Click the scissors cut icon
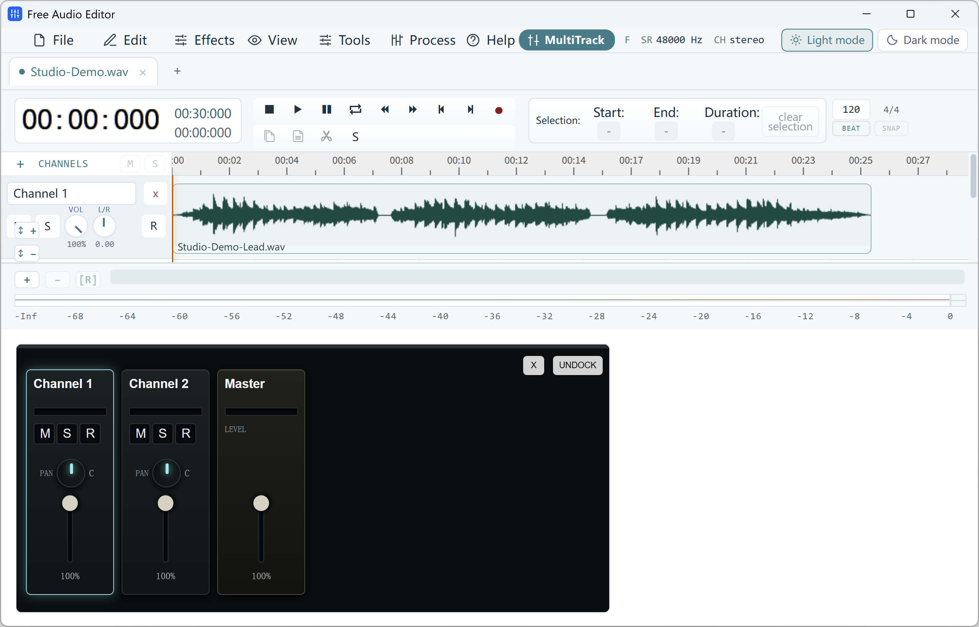This screenshot has width=979, height=627. click(x=326, y=136)
